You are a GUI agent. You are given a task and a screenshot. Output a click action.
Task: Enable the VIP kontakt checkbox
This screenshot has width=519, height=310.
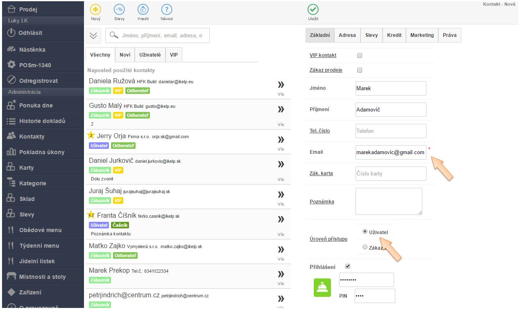coord(360,55)
